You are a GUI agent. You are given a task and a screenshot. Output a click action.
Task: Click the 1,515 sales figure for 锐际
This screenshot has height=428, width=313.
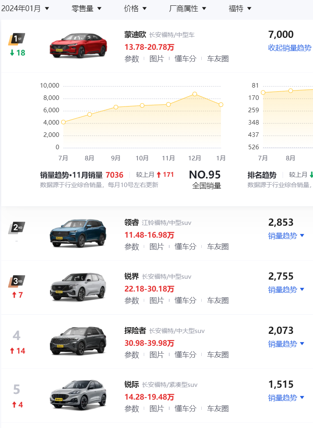click(x=281, y=384)
